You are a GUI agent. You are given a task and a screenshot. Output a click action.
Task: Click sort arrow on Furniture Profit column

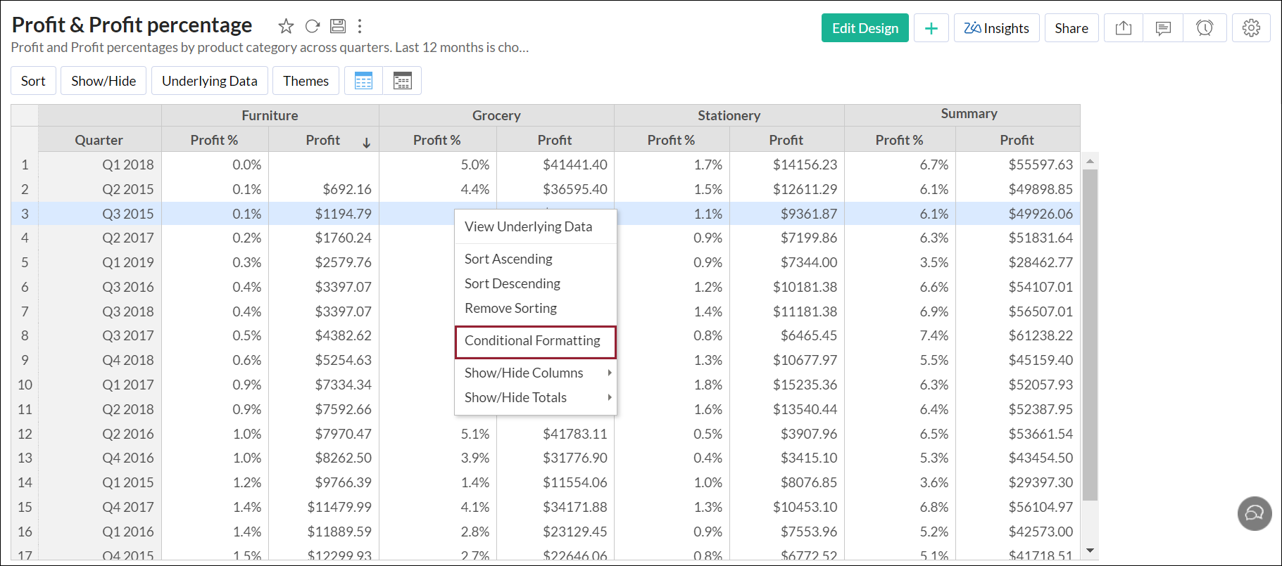click(x=366, y=142)
